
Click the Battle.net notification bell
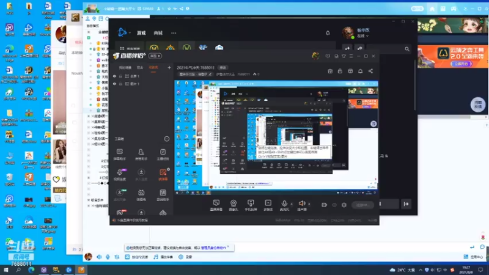328,33
